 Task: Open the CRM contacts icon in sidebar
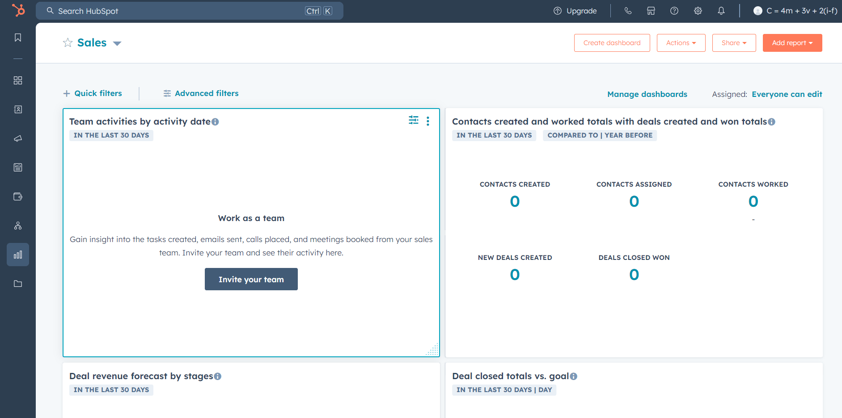[18, 109]
